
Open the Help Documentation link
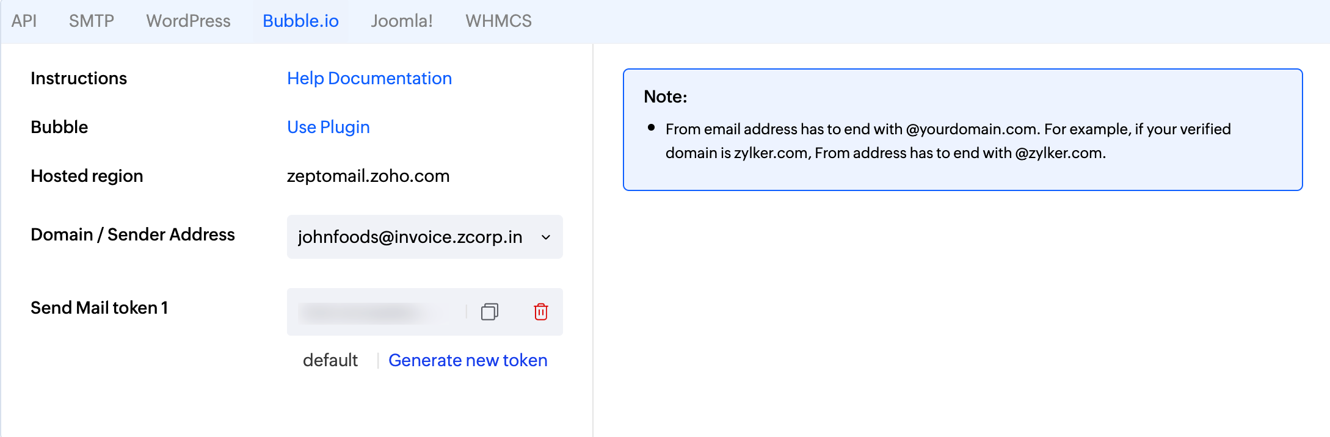click(x=369, y=78)
